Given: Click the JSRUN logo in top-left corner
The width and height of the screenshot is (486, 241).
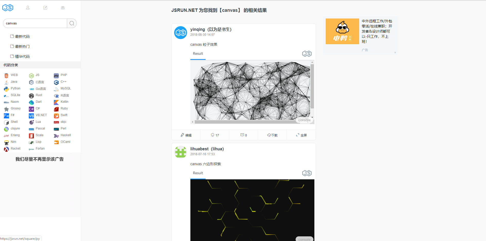Looking at the screenshot, I should 8,8.
